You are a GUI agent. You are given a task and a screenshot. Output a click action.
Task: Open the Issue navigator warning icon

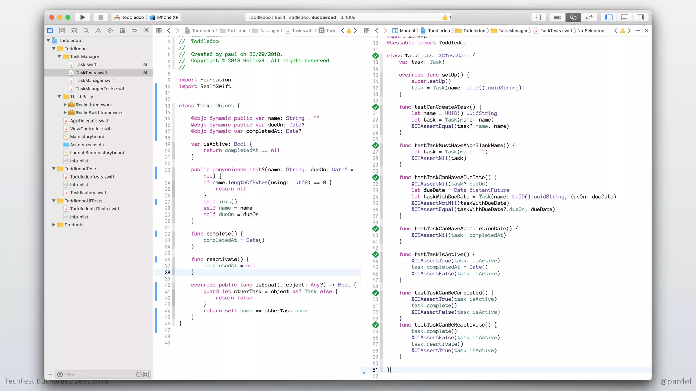(98, 31)
